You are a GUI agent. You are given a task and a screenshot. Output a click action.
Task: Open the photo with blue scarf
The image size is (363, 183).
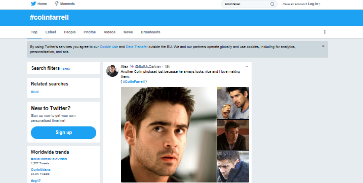pyautogui.click(x=233, y=167)
